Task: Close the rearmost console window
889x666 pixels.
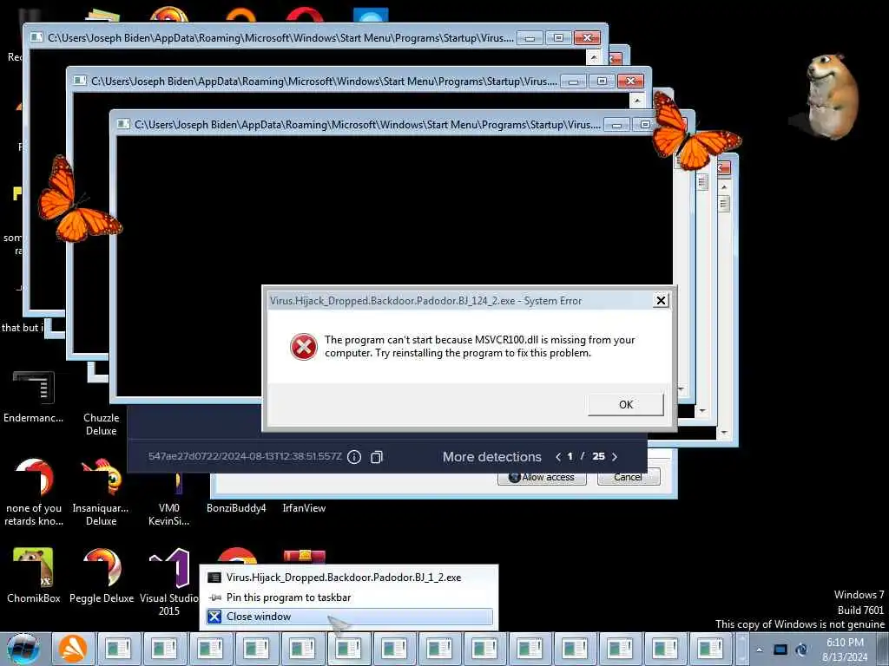Action: click(x=587, y=38)
